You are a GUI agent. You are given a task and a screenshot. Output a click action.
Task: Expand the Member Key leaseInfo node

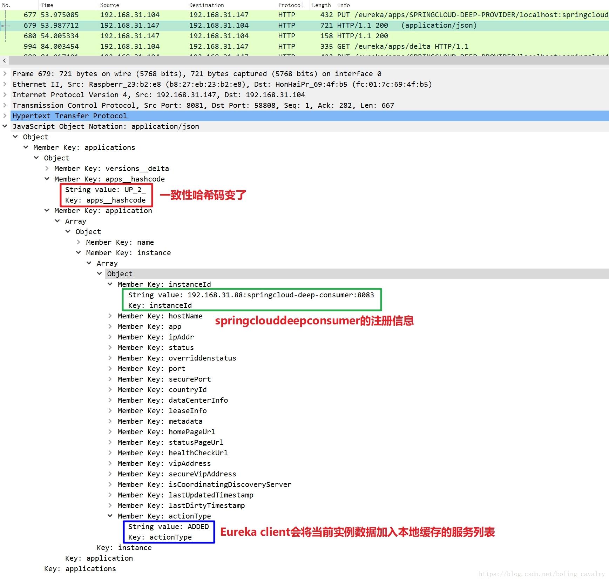pos(110,411)
